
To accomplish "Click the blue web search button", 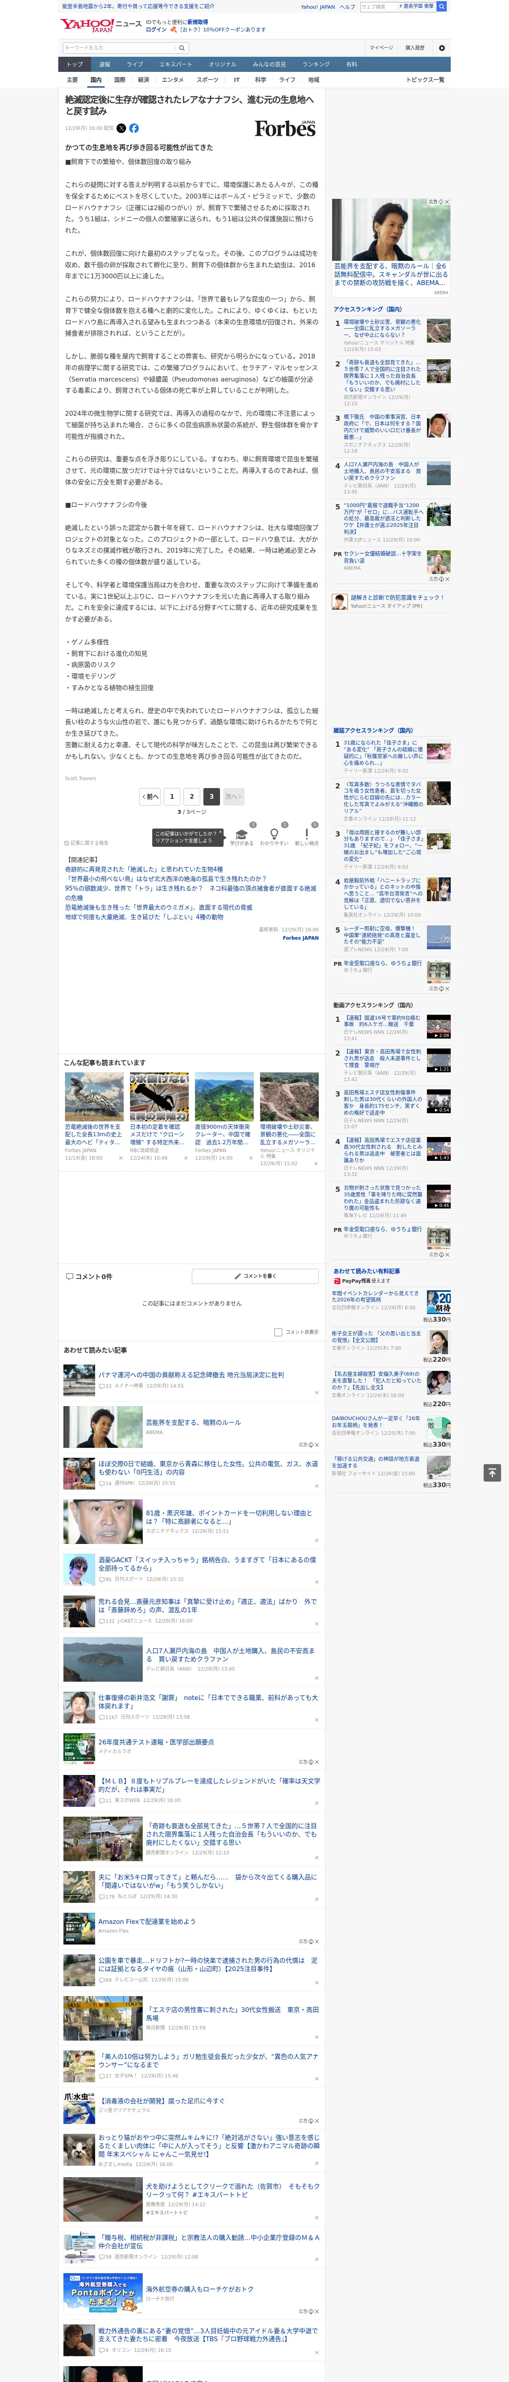I will (442, 6).
